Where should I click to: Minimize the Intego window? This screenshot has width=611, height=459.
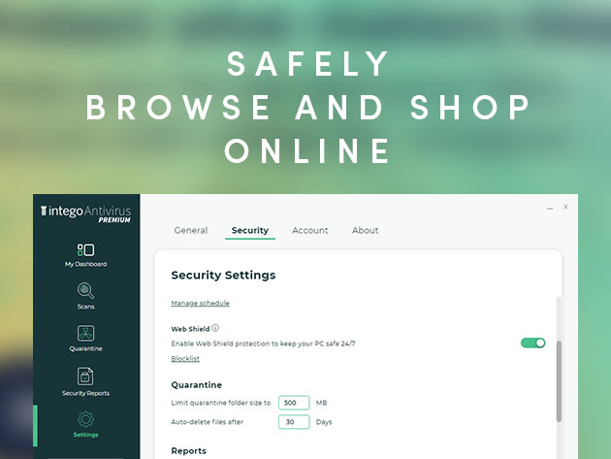[550, 208]
